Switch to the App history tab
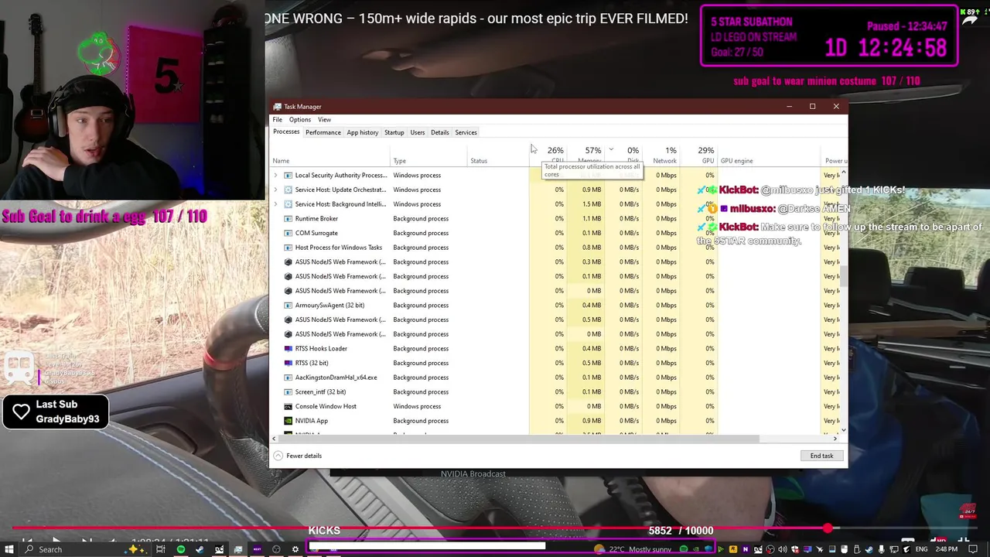The image size is (990, 557). (363, 132)
